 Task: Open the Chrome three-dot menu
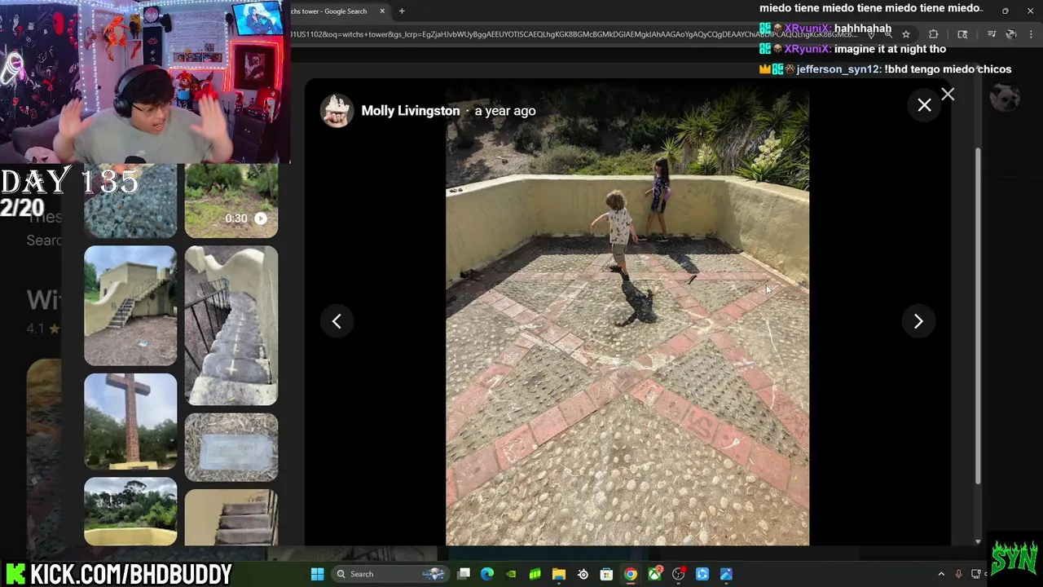pyautogui.click(x=1032, y=34)
